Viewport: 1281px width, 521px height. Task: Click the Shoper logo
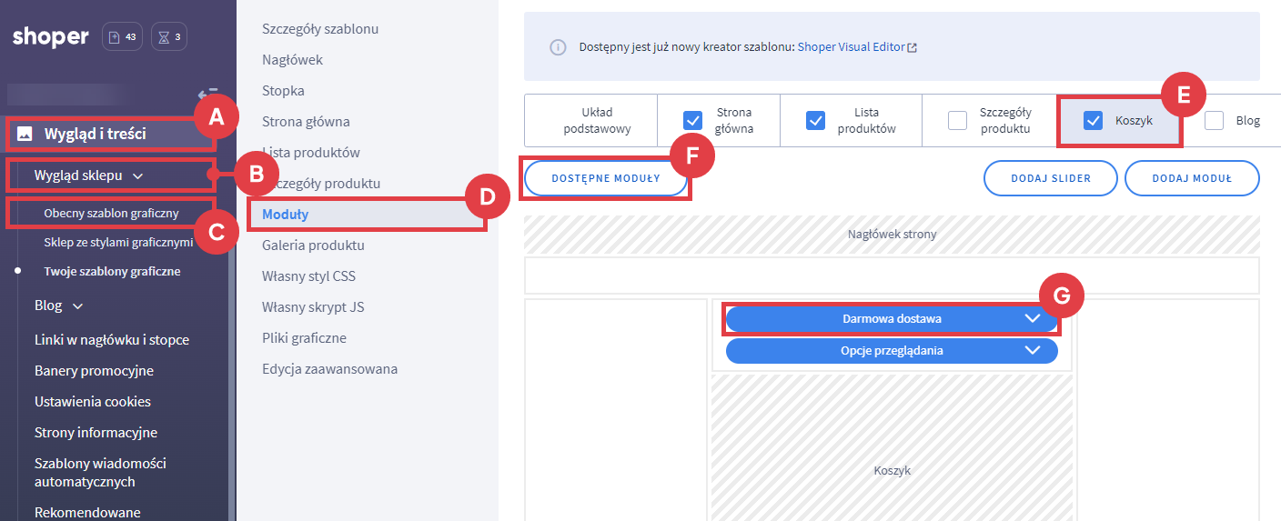tap(51, 37)
